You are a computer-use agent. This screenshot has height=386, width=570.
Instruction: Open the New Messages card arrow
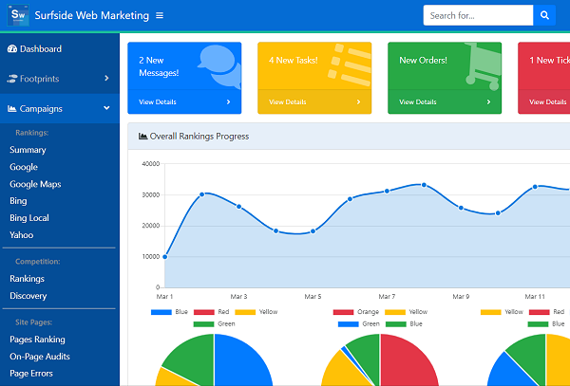[x=228, y=101]
